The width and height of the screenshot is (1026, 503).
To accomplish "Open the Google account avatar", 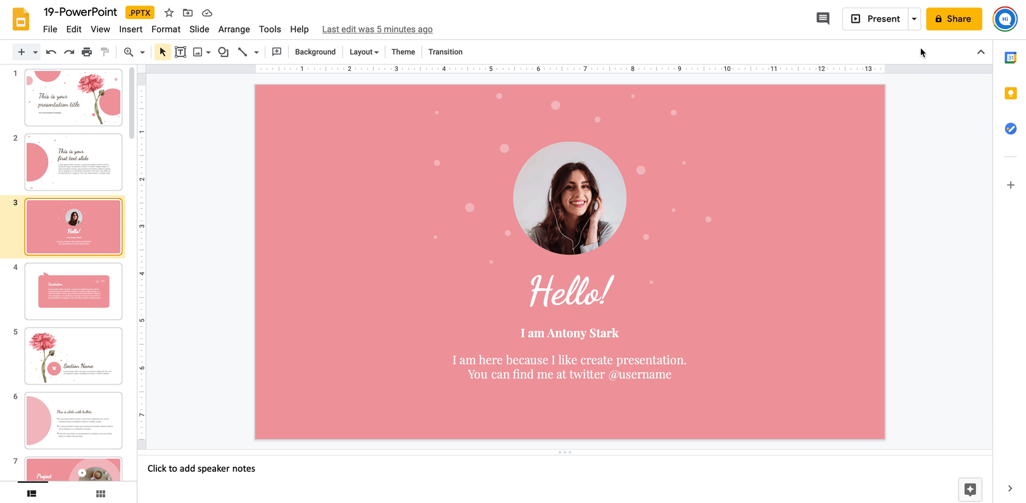I will click(x=1005, y=19).
